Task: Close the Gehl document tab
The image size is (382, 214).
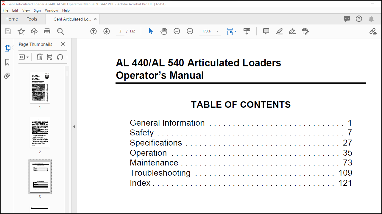Action: pos(95,19)
